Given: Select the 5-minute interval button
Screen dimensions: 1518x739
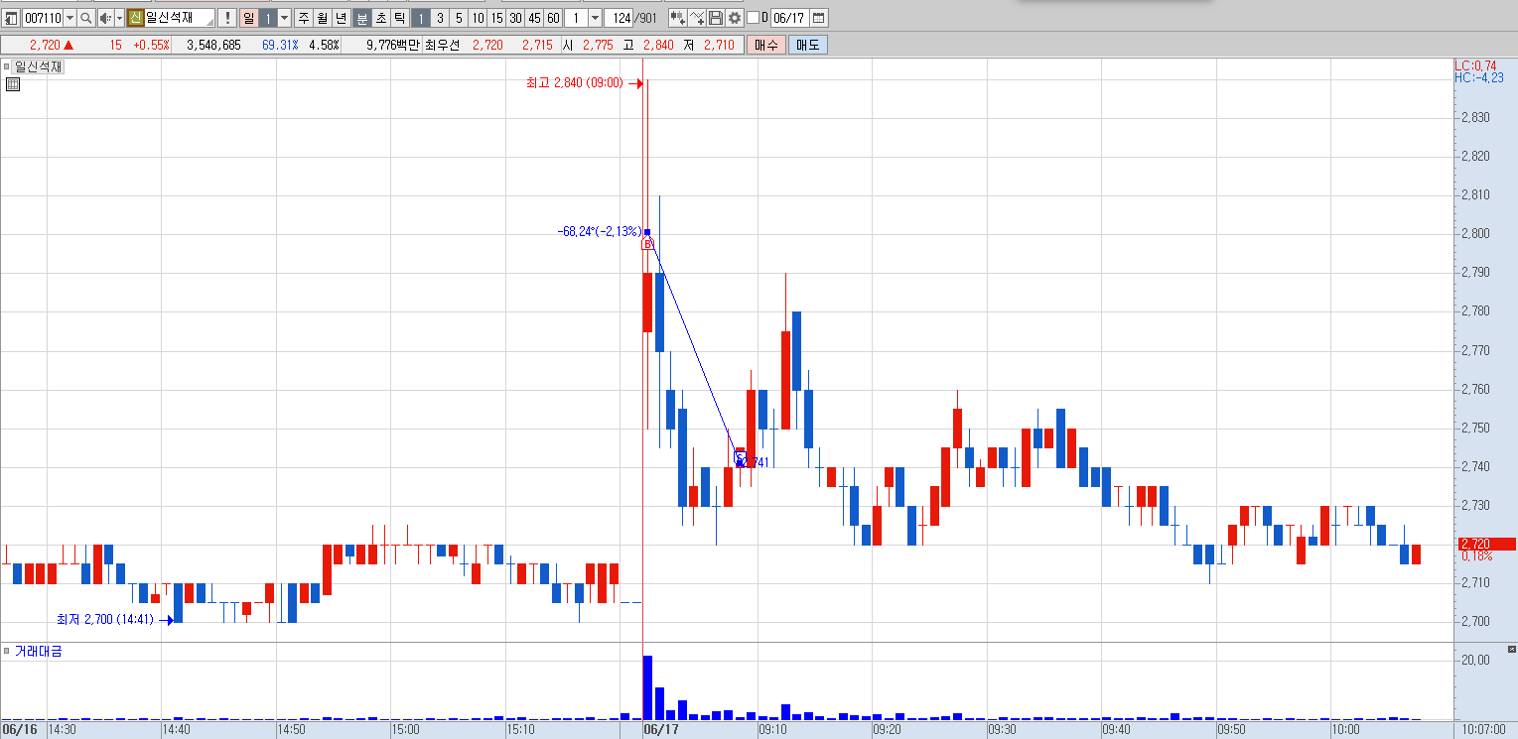Looking at the screenshot, I should [459, 18].
